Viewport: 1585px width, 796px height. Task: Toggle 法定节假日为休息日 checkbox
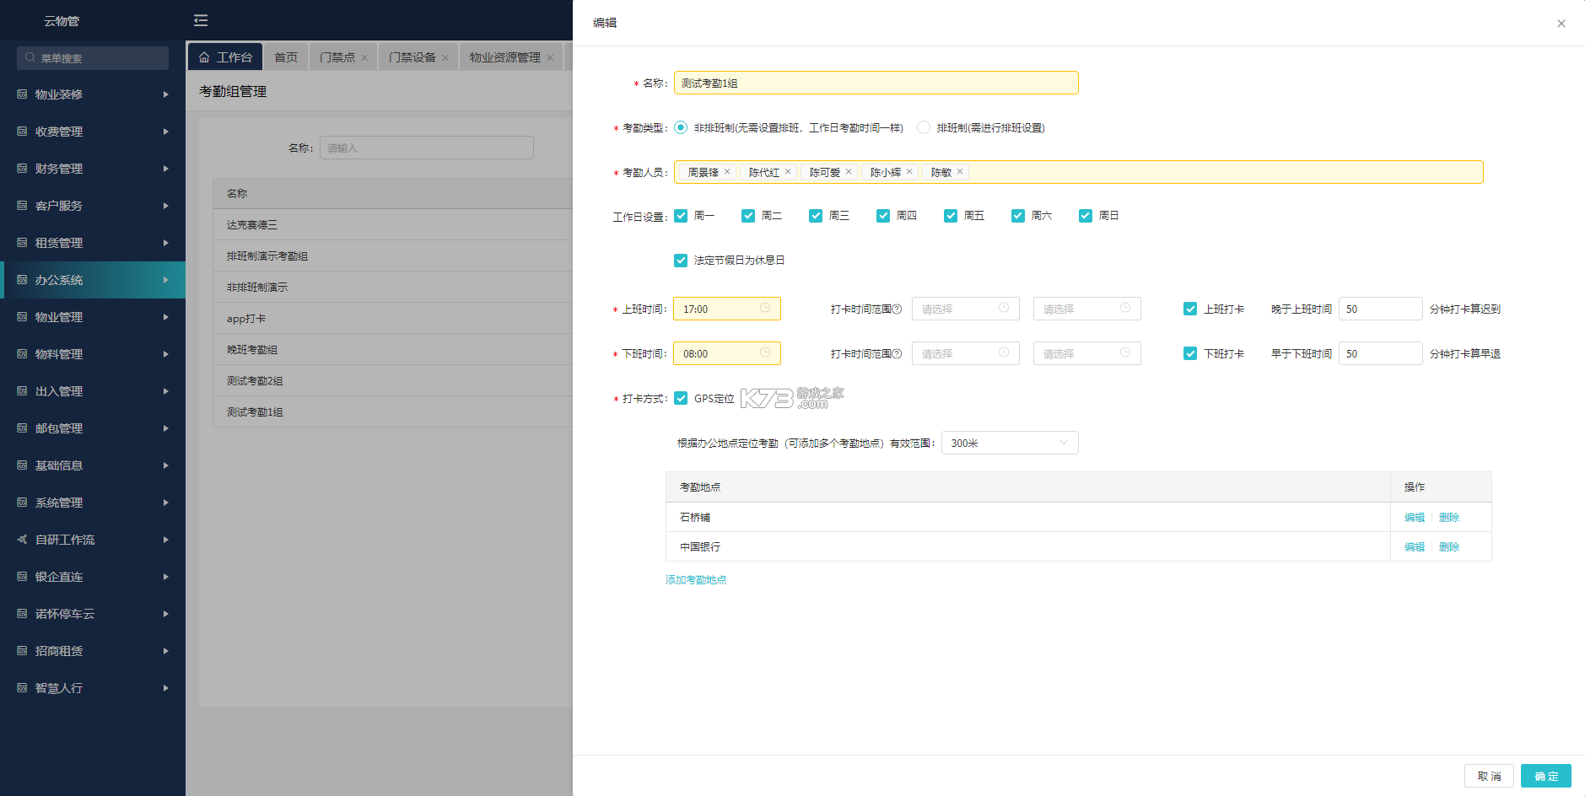[681, 261]
